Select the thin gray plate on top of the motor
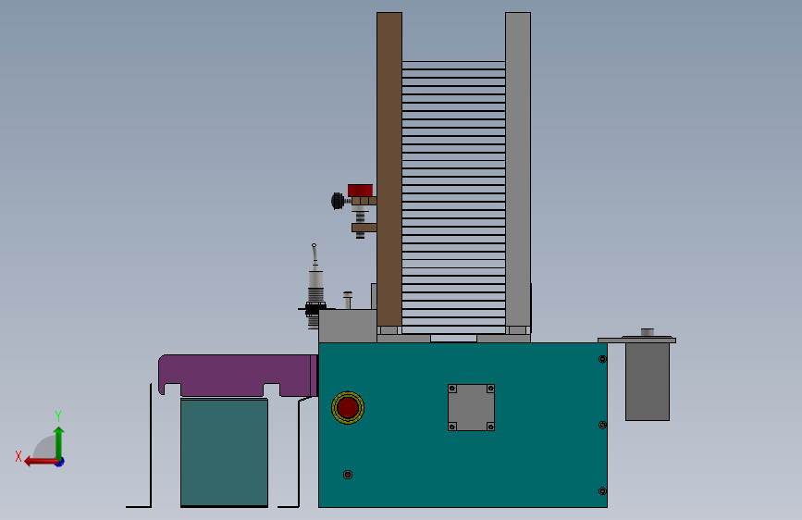 [x=636, y=340]
